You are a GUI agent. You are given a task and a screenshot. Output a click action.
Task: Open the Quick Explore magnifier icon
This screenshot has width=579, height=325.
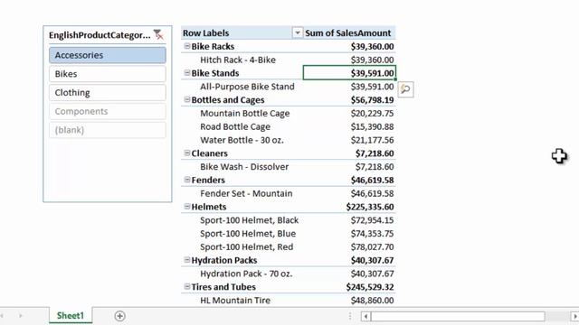[x=405, y=89]
